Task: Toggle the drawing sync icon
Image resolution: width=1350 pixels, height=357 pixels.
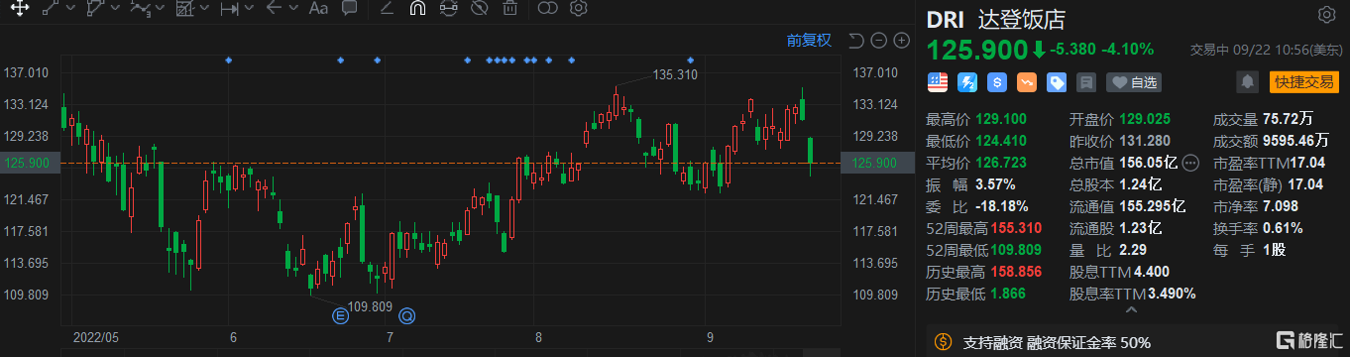Action: point(448,9)
